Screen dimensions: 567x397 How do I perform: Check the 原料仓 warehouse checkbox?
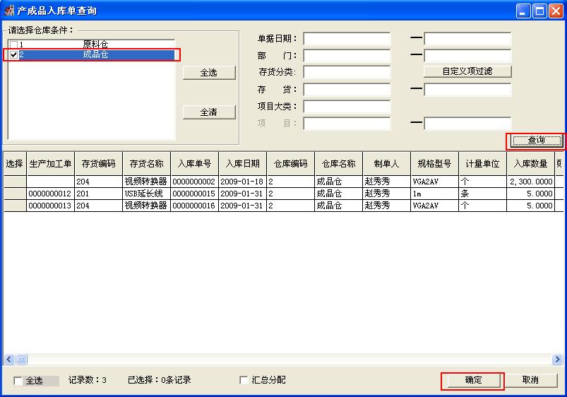[13, 45]
